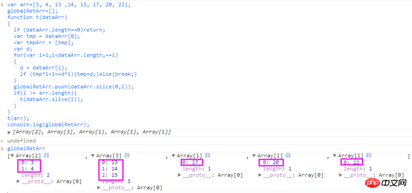Image resolution: width=412 pixels, height=193 pixels.
Task: Select the length: 2 property of Array[2]
Action: click(x=36, y=175)
